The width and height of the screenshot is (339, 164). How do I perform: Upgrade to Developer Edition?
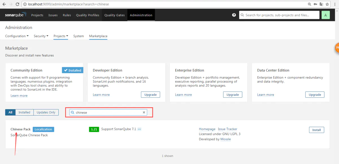[x=150, y=95]
